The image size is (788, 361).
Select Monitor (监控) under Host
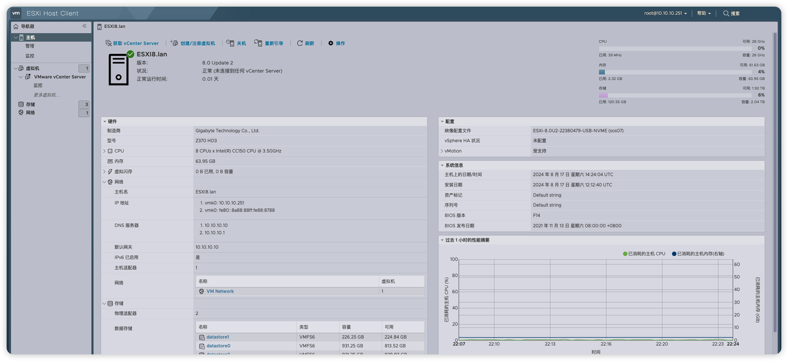pyautogui.click(x=30, y=56)
